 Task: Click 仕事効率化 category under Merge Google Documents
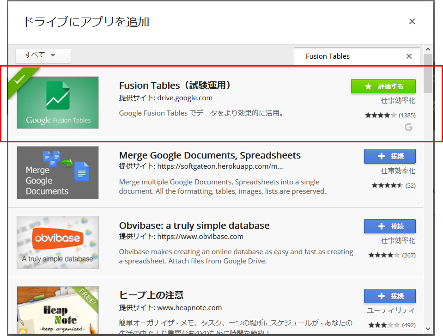pos(398,171)
